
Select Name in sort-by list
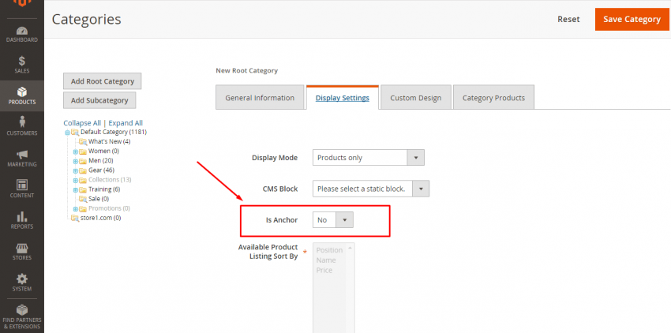pos(326,260)
